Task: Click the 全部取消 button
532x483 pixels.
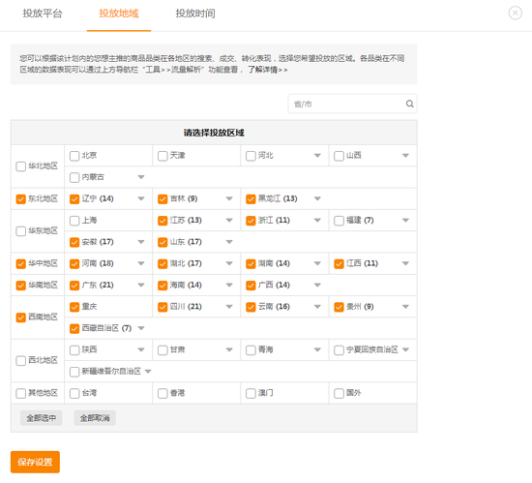Action: click(95, 418)
